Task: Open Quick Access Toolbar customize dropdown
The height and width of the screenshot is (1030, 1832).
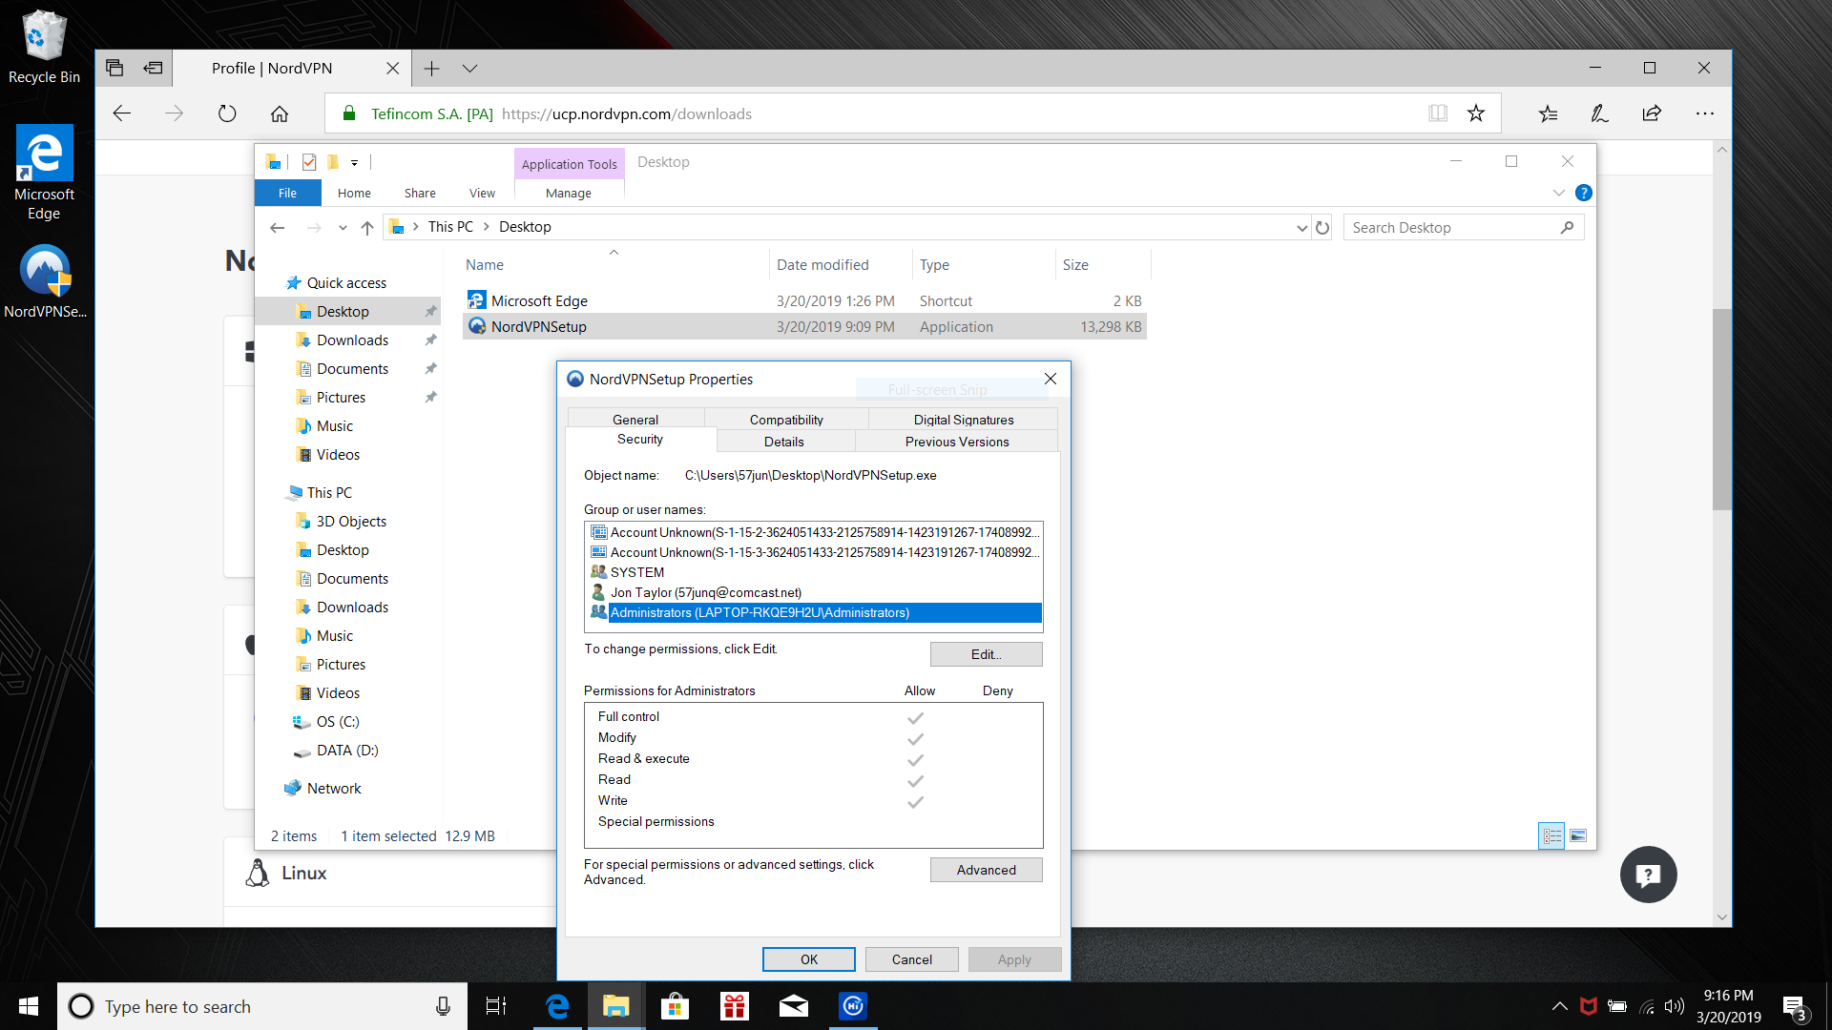Action: 354,162
